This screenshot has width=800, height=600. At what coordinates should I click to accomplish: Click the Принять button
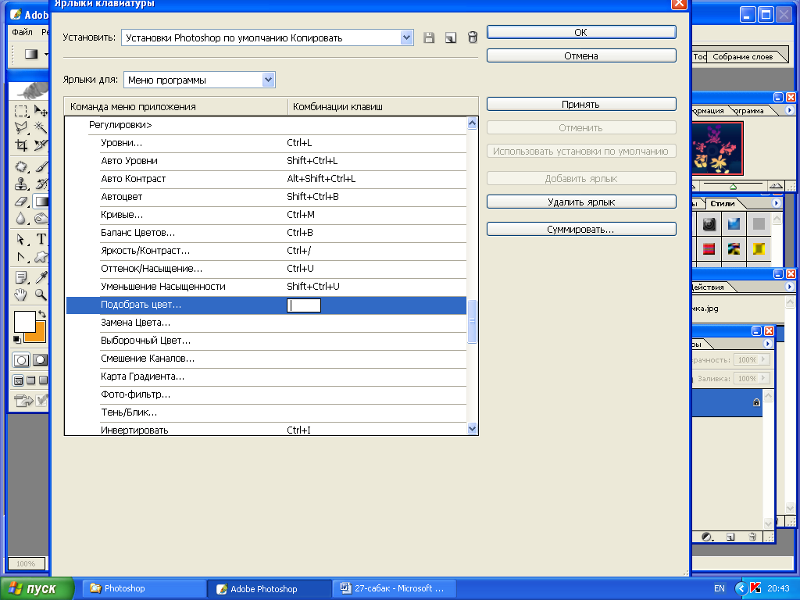tap(581, 104)
